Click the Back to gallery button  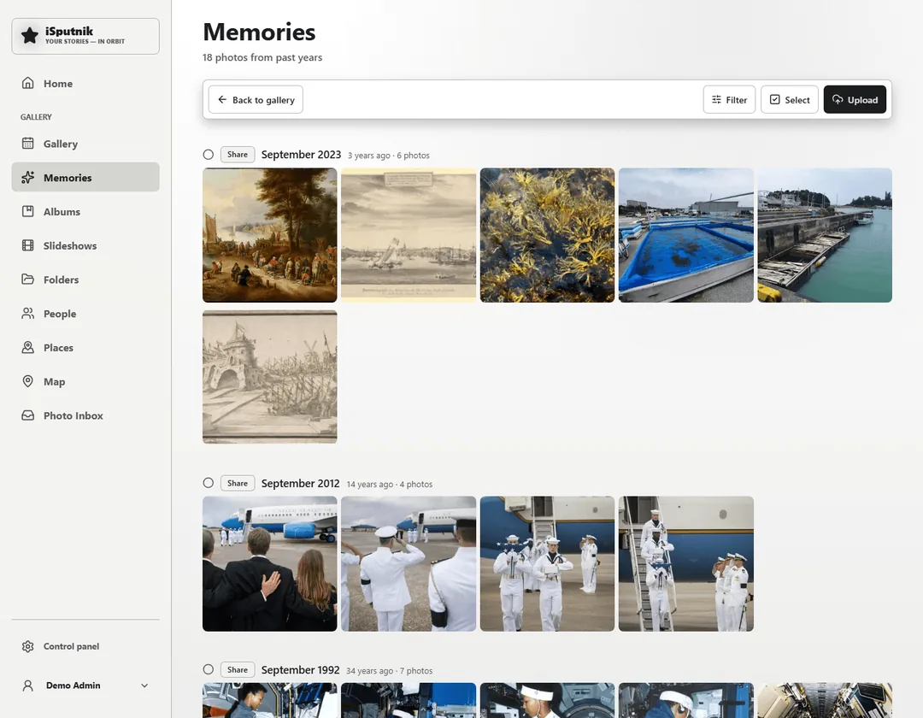click(256, 99)
